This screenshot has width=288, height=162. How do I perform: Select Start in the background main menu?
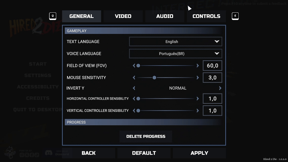tap(38, 64)
